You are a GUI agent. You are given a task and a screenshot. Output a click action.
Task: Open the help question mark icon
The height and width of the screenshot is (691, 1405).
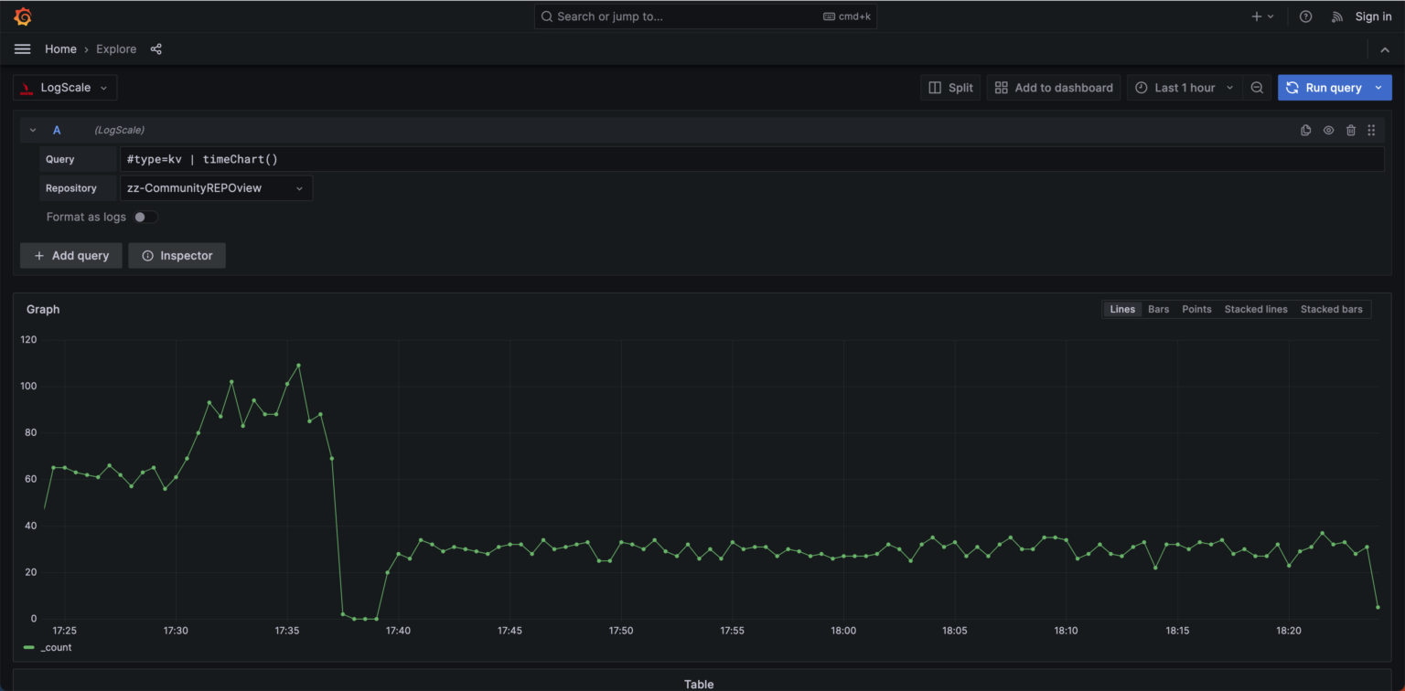point(1305,16)
